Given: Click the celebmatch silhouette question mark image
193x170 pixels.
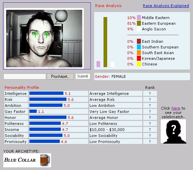Looking at the screenshot, I should (173, 131).
